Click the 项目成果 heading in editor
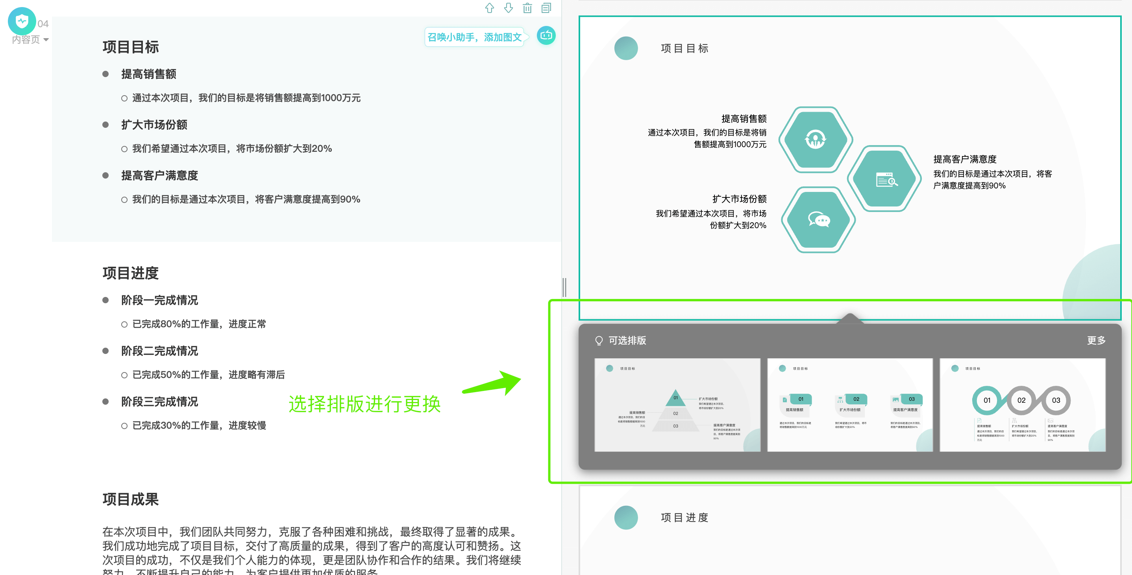1132x575 pixels. (131, 499)
